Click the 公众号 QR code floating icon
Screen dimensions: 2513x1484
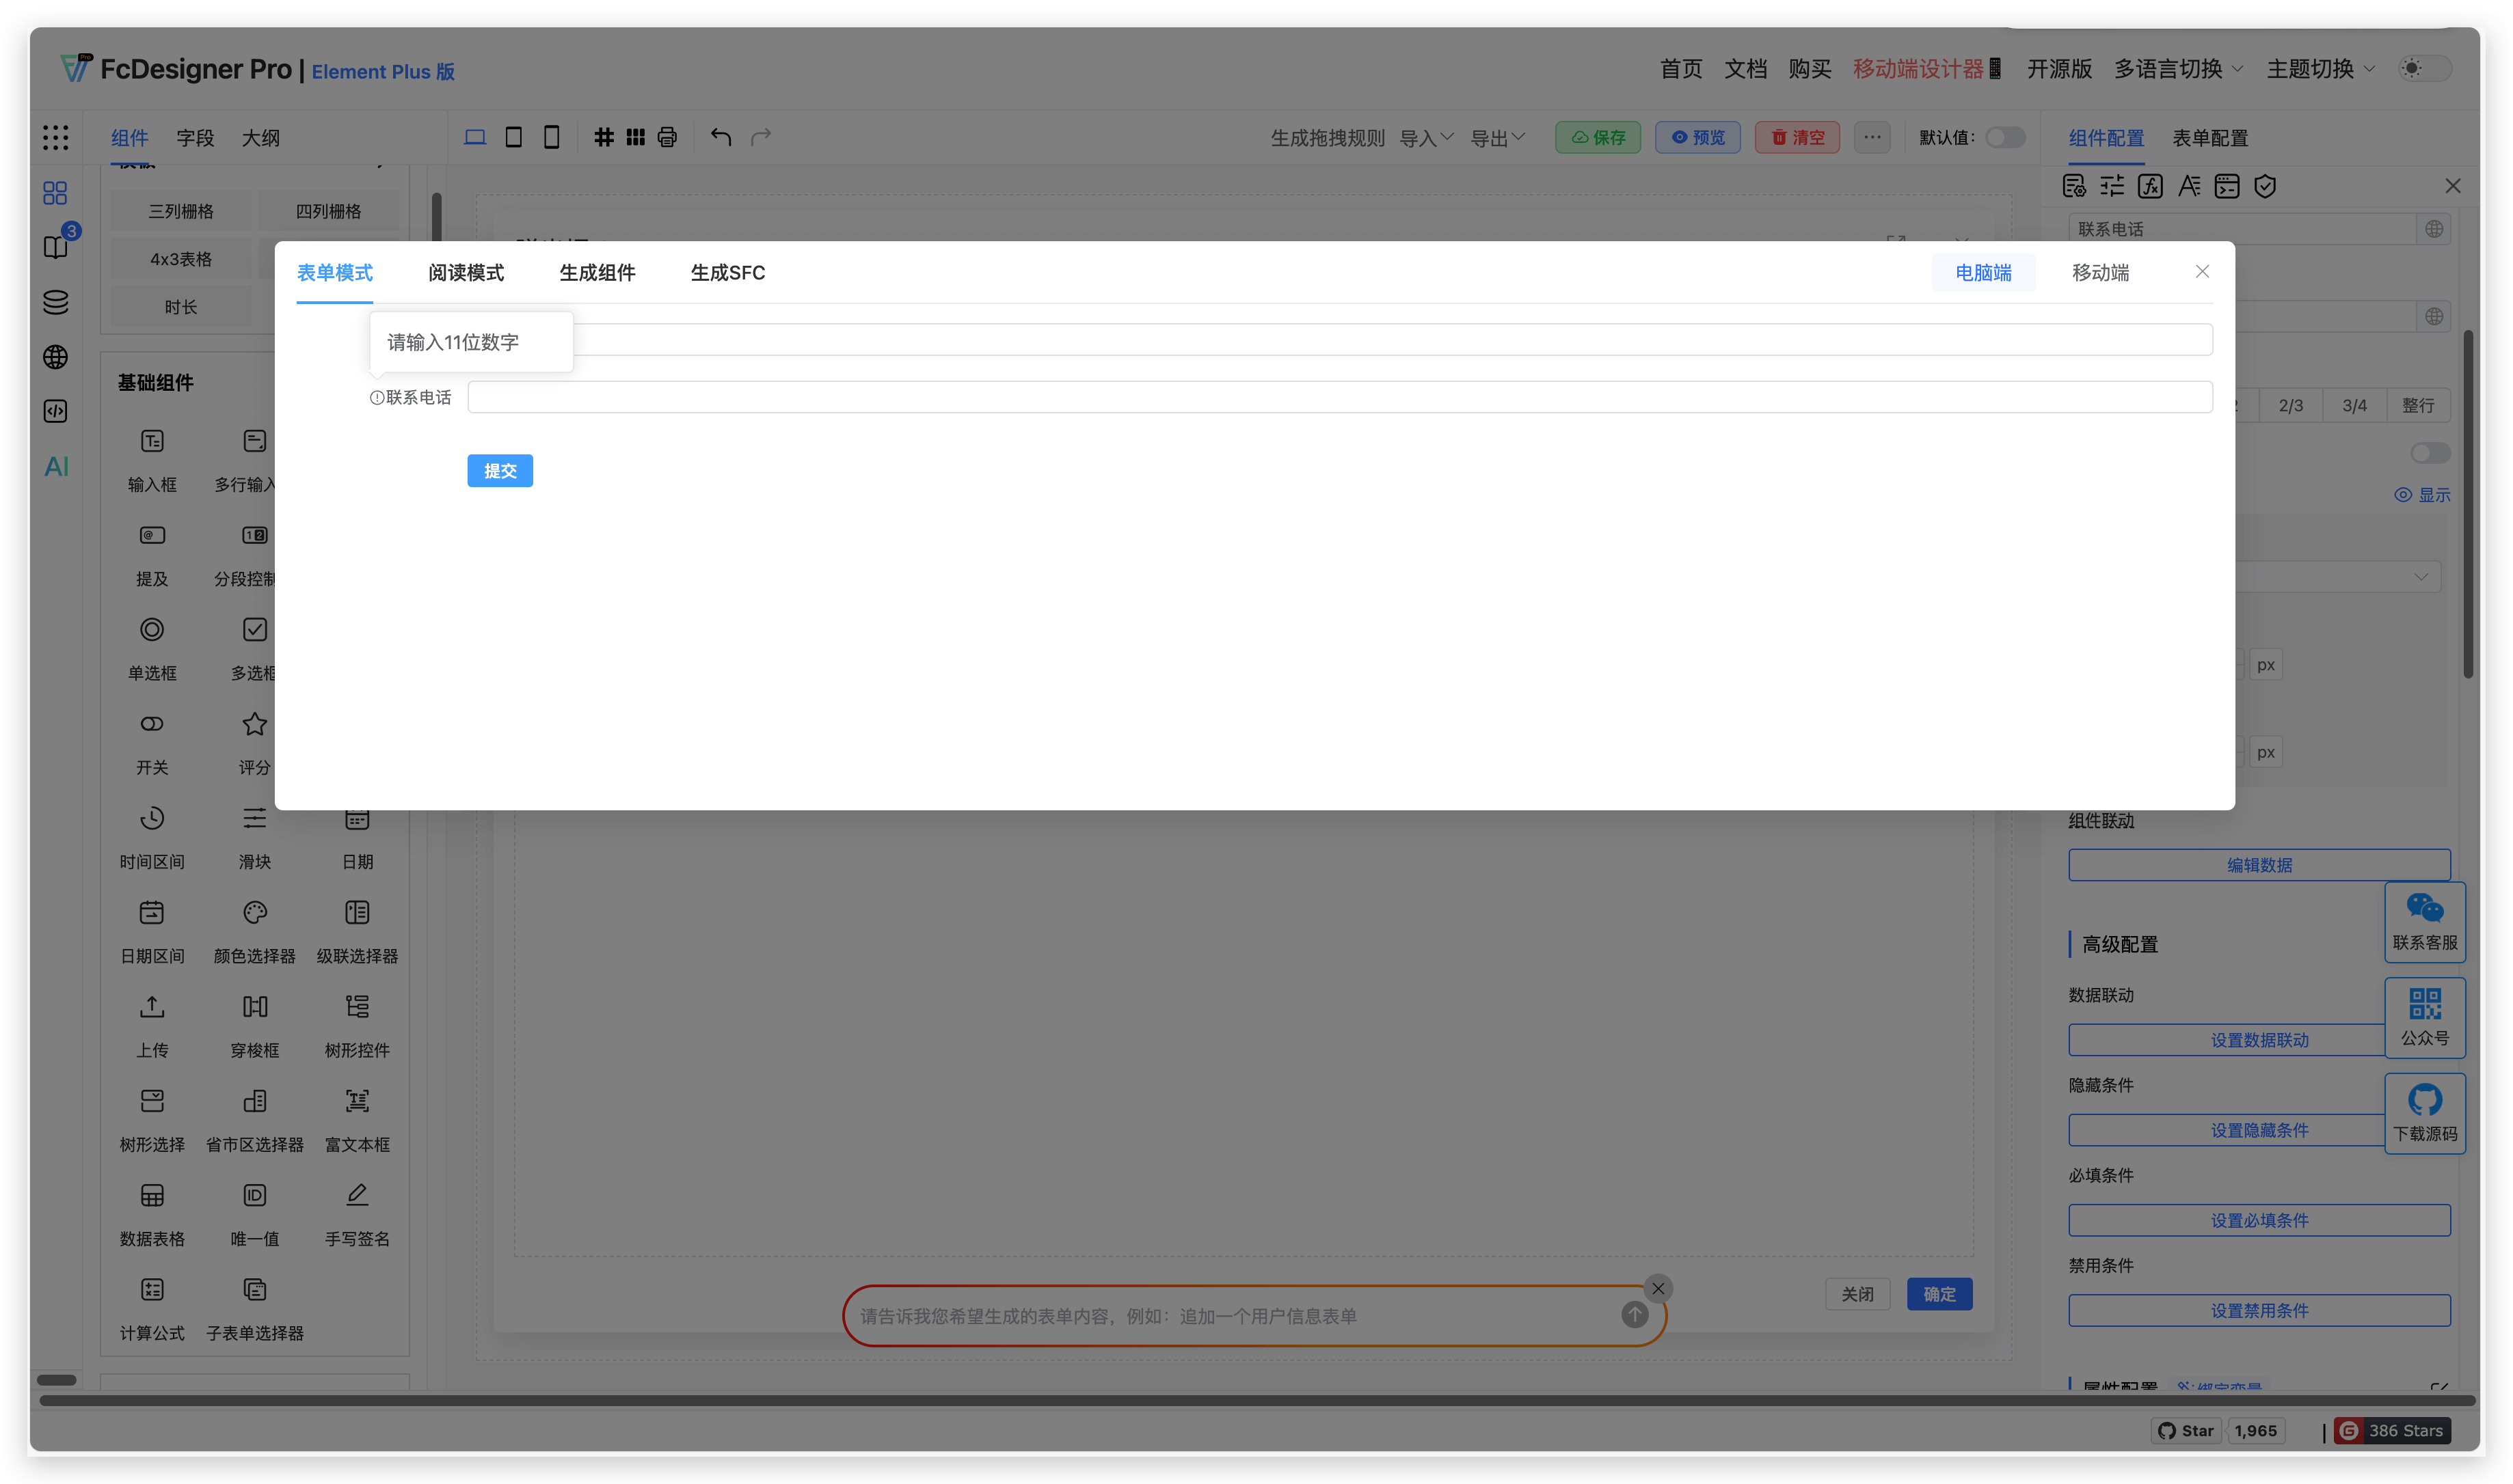point(2425,1017)
